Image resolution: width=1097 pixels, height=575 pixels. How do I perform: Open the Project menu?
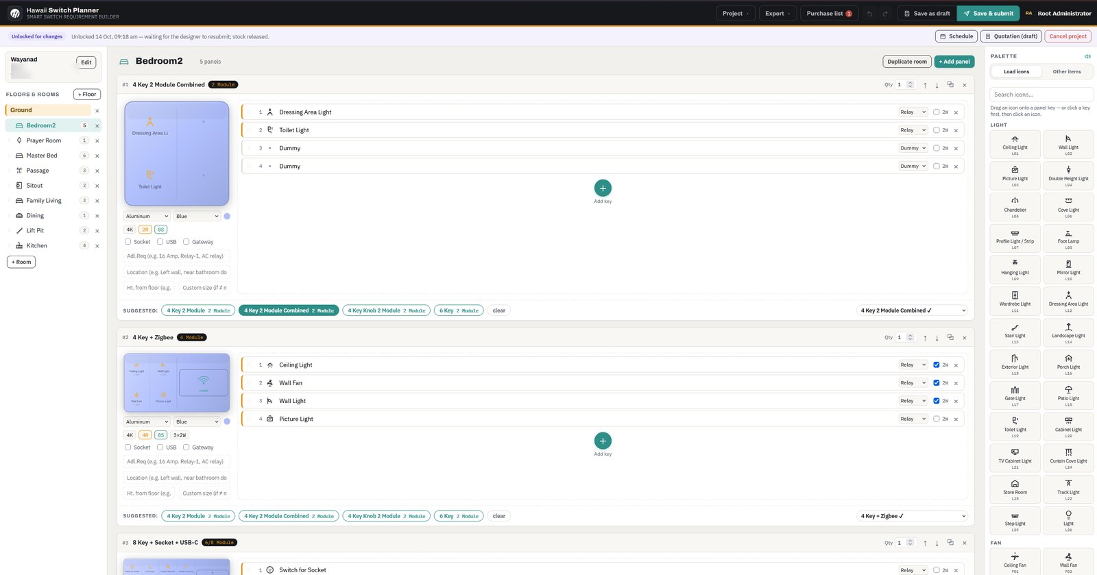click(736, 14)
